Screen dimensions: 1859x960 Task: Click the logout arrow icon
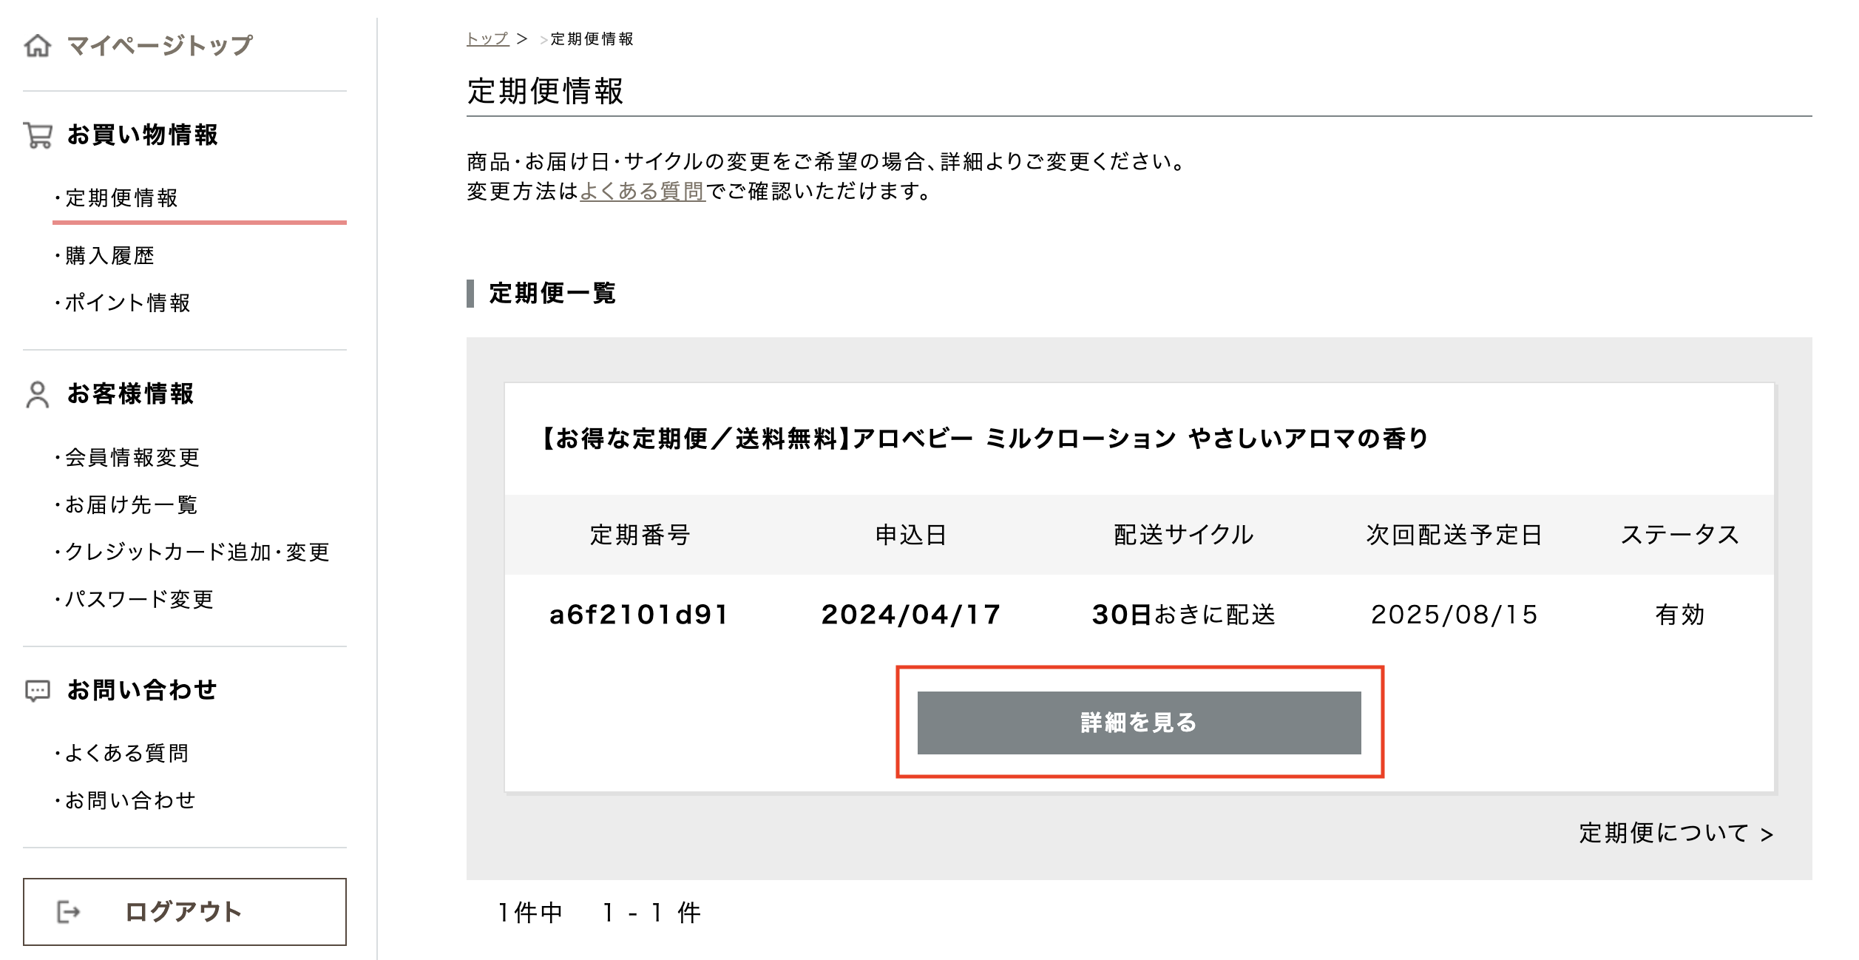pyautogui.click(x=68, y=912)
